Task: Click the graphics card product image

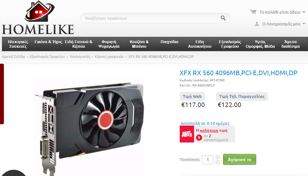Action: point(90,126)
